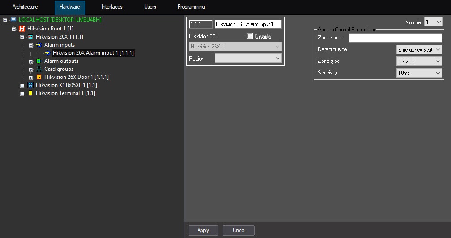Select the Alarm outputs tree item
451x238 pixels.
point(61,61)
